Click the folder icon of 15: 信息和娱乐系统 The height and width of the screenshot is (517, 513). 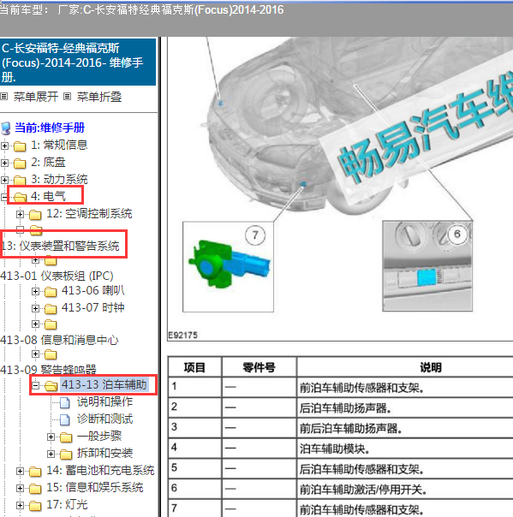(35, 489)
